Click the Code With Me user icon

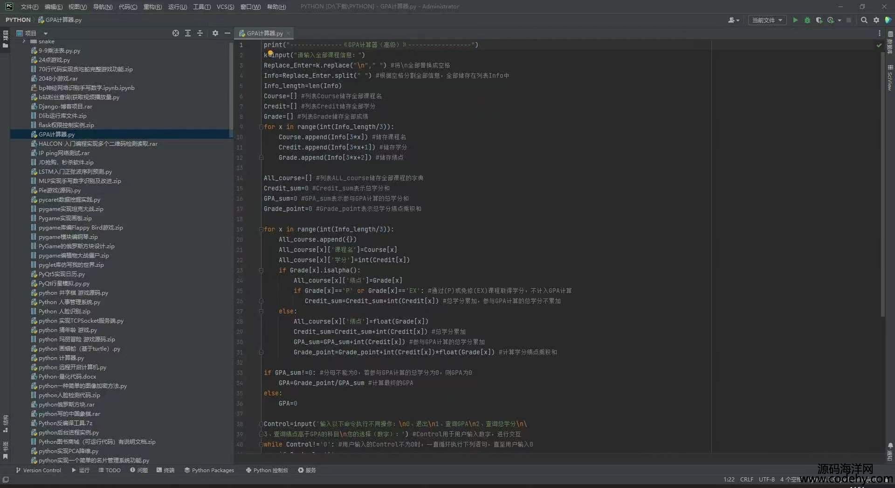pos(731,20)
